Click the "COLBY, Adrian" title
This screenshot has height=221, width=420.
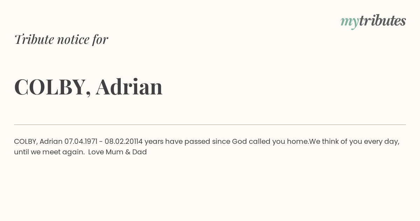click(89, 87)
